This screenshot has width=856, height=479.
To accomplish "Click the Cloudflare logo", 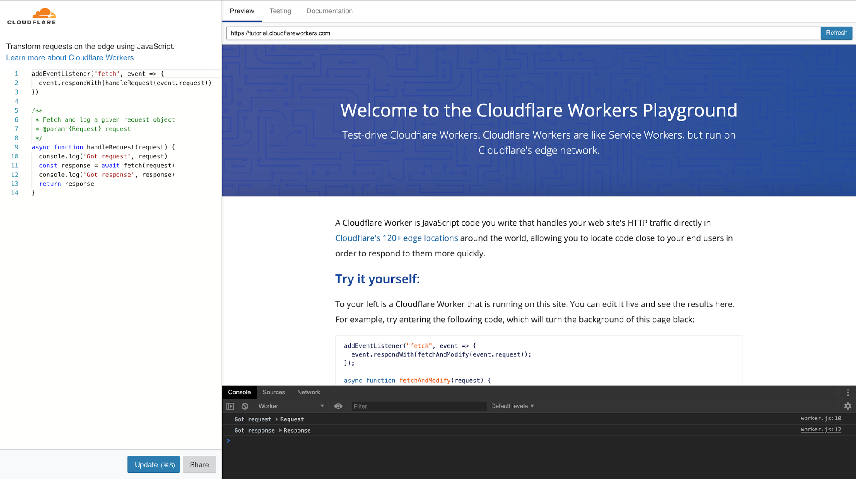I will click(31, 16).
